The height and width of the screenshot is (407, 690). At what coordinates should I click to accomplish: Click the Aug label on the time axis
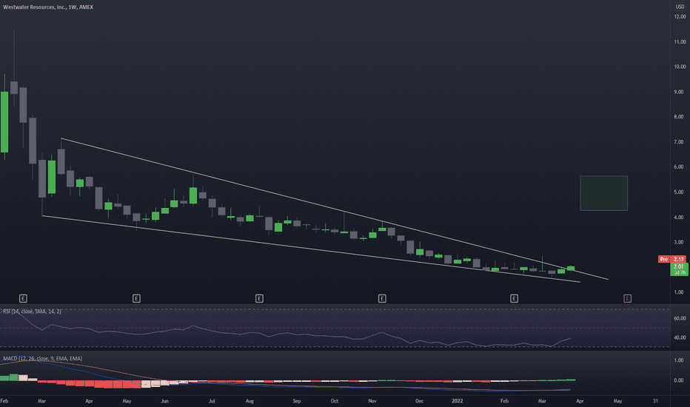click(249, 401)
